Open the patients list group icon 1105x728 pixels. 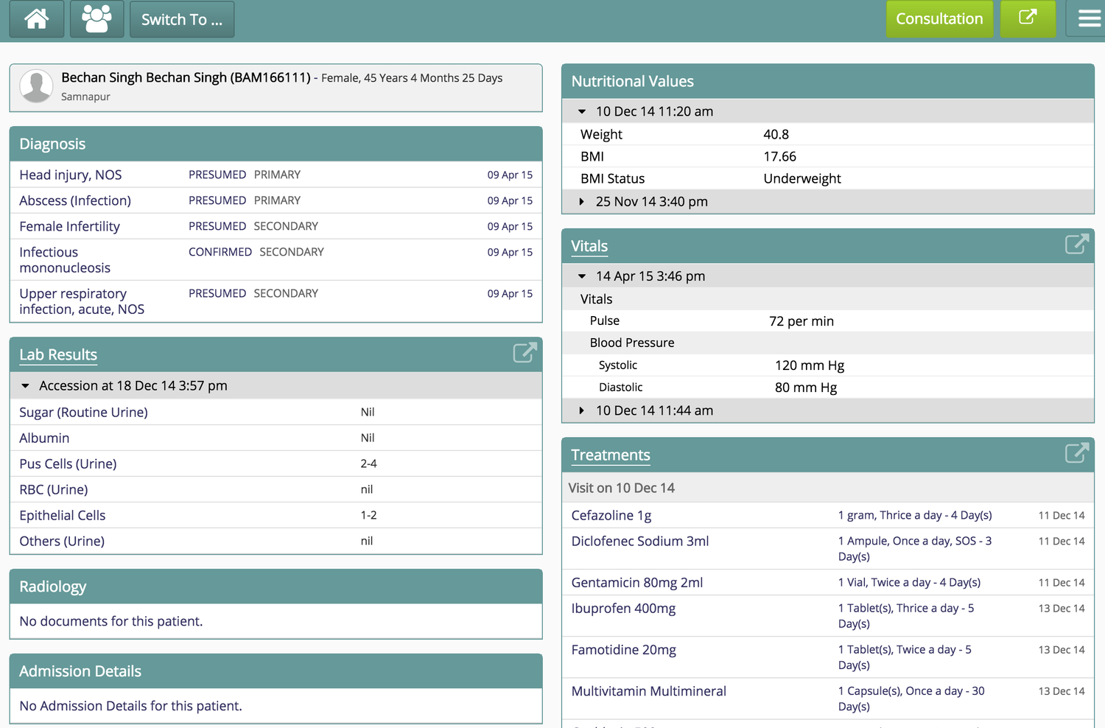click(x=97, y=18)
